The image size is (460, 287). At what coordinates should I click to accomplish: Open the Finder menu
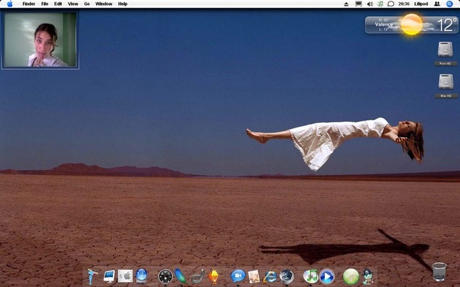(x=29, y=4)
